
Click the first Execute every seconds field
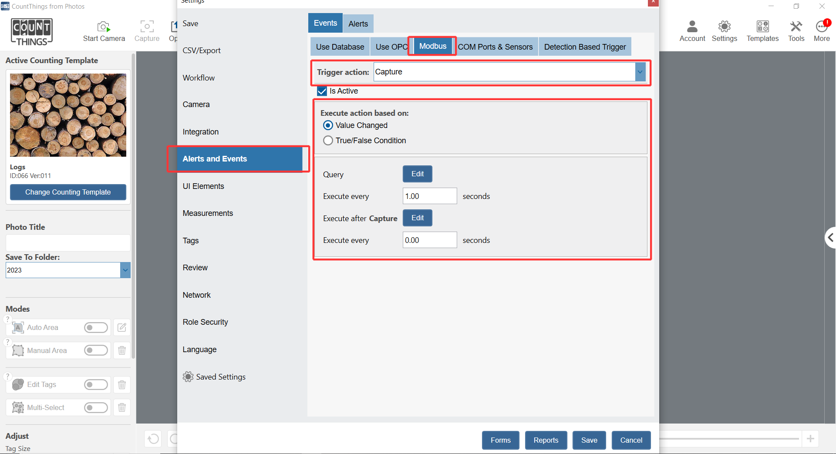(x=429, y=196)
